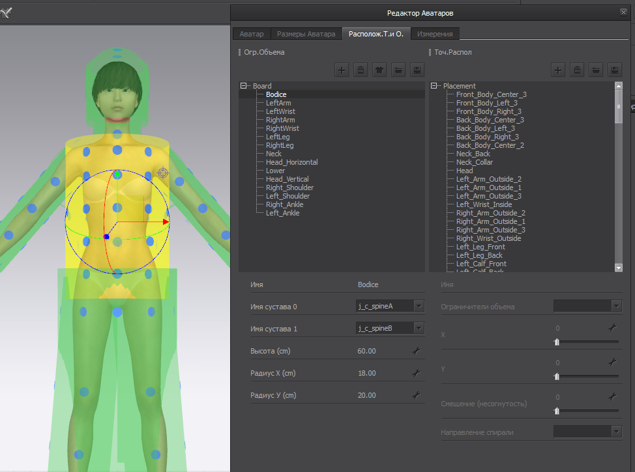Viewport: 635px width, 472px height.
Task: Switch to the Размеры Аватара tab
Action: (306, 34)
